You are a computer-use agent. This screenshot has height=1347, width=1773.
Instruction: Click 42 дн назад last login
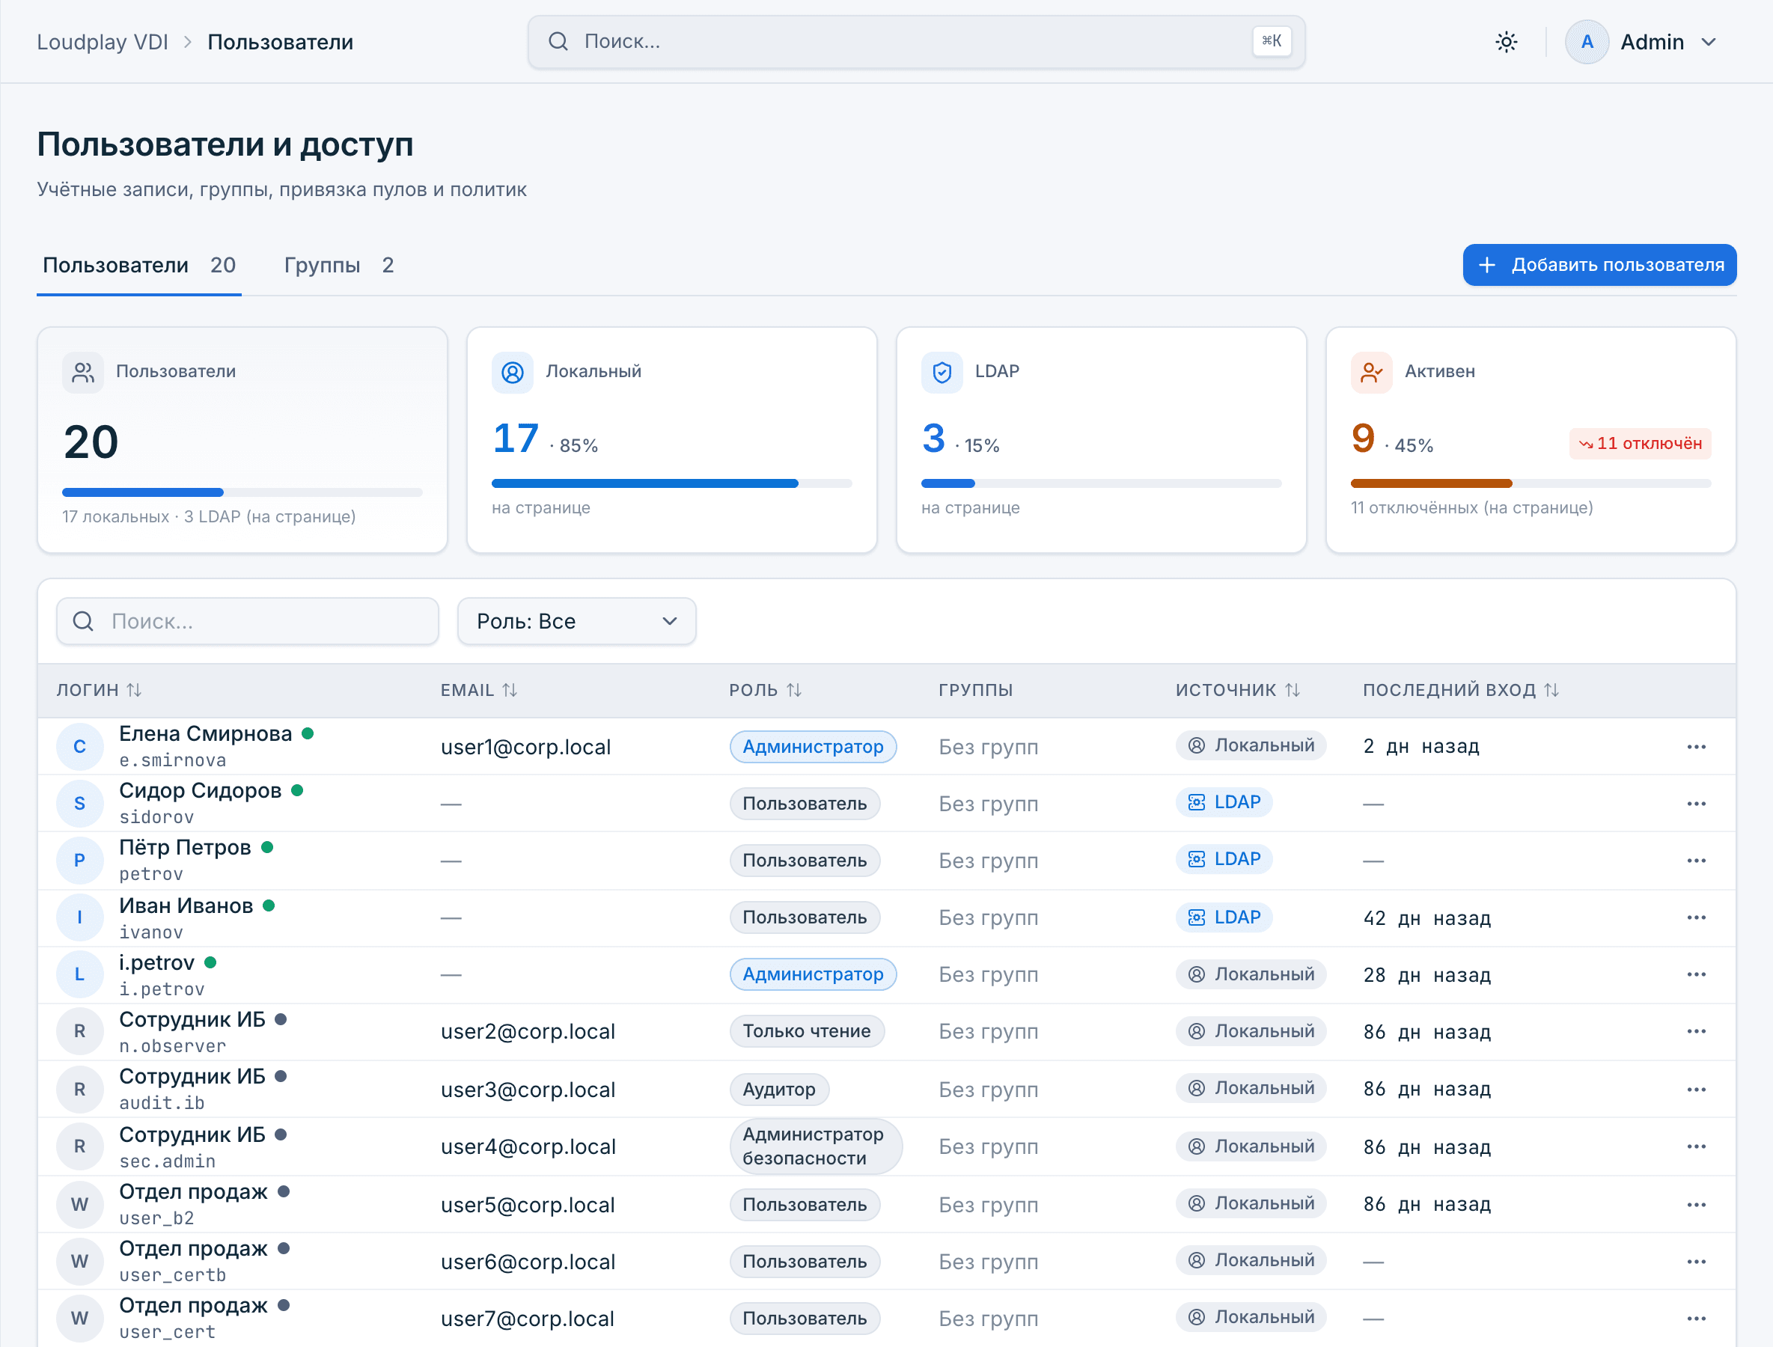coord(1426,918)
